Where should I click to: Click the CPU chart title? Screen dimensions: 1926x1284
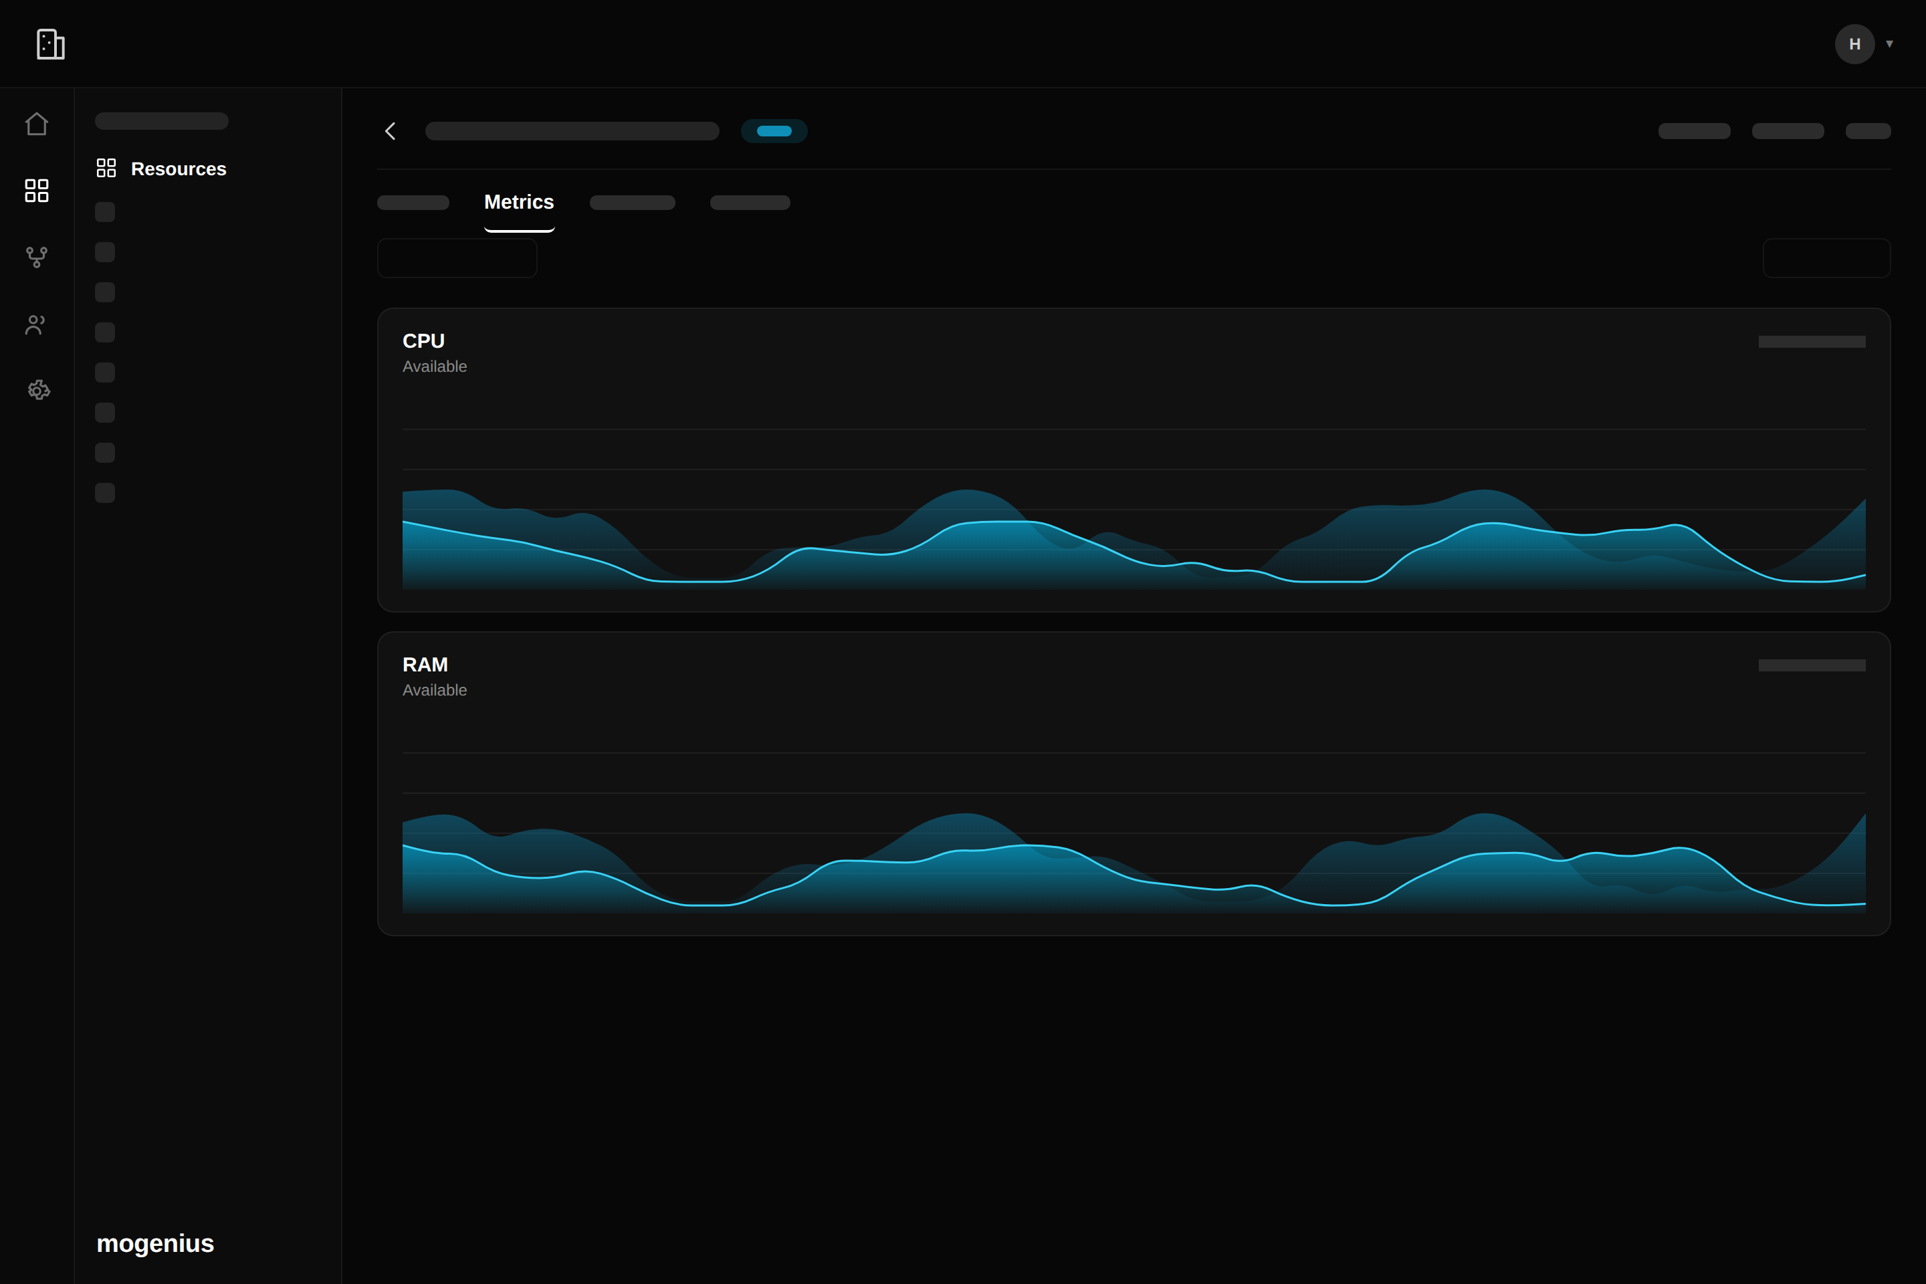pos(423,340)
